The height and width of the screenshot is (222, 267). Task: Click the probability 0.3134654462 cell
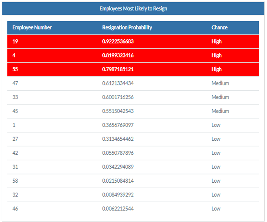coord(118,139)
